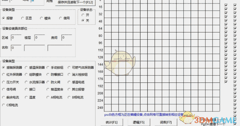240x126 pixels.
Task: Select the 区显 device category radio
Action: 27,18
